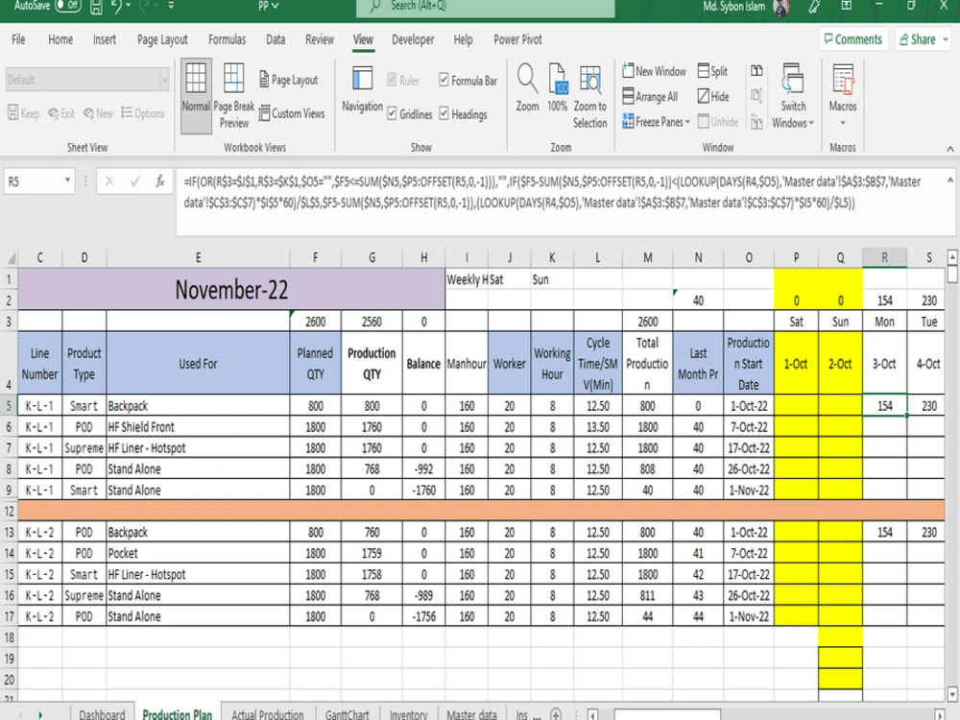This screenshot has width=960, height=720.
Task: Open the Navigation pane
Action: 362,92
